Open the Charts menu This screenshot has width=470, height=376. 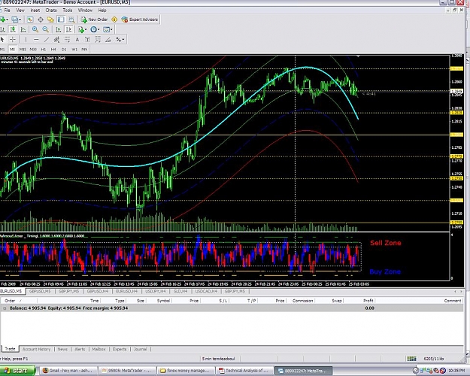(x=51, y=11)
